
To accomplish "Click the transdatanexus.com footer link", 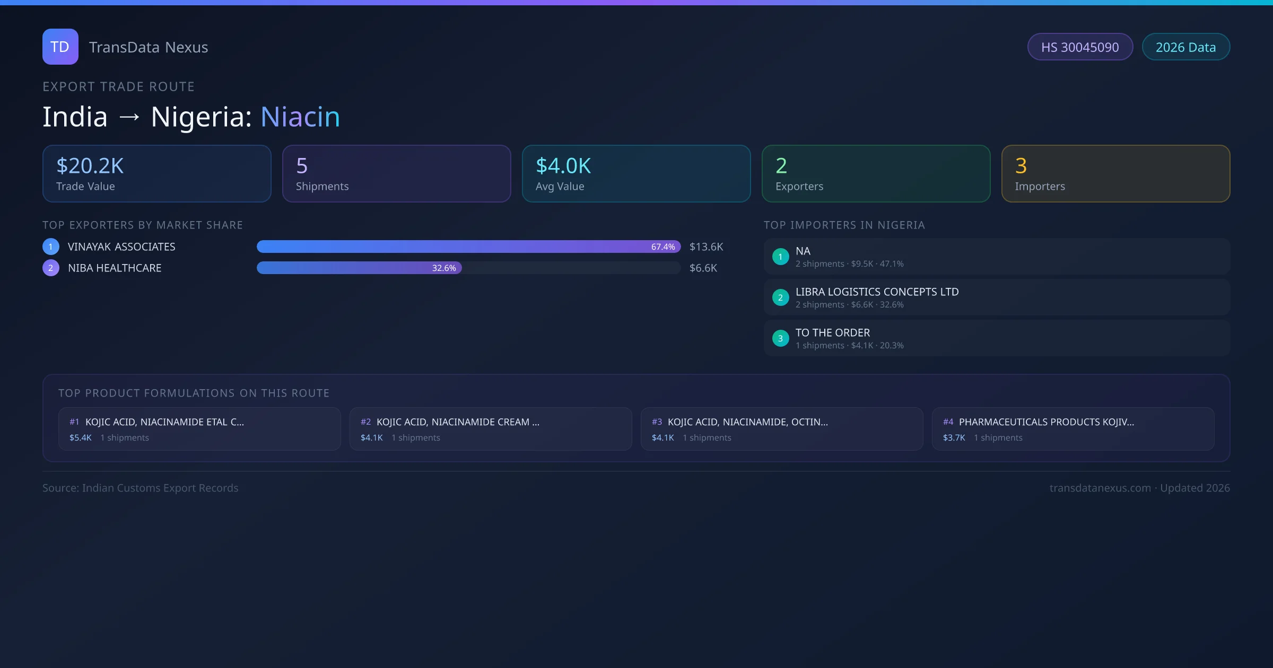I will pos(1100,488).
